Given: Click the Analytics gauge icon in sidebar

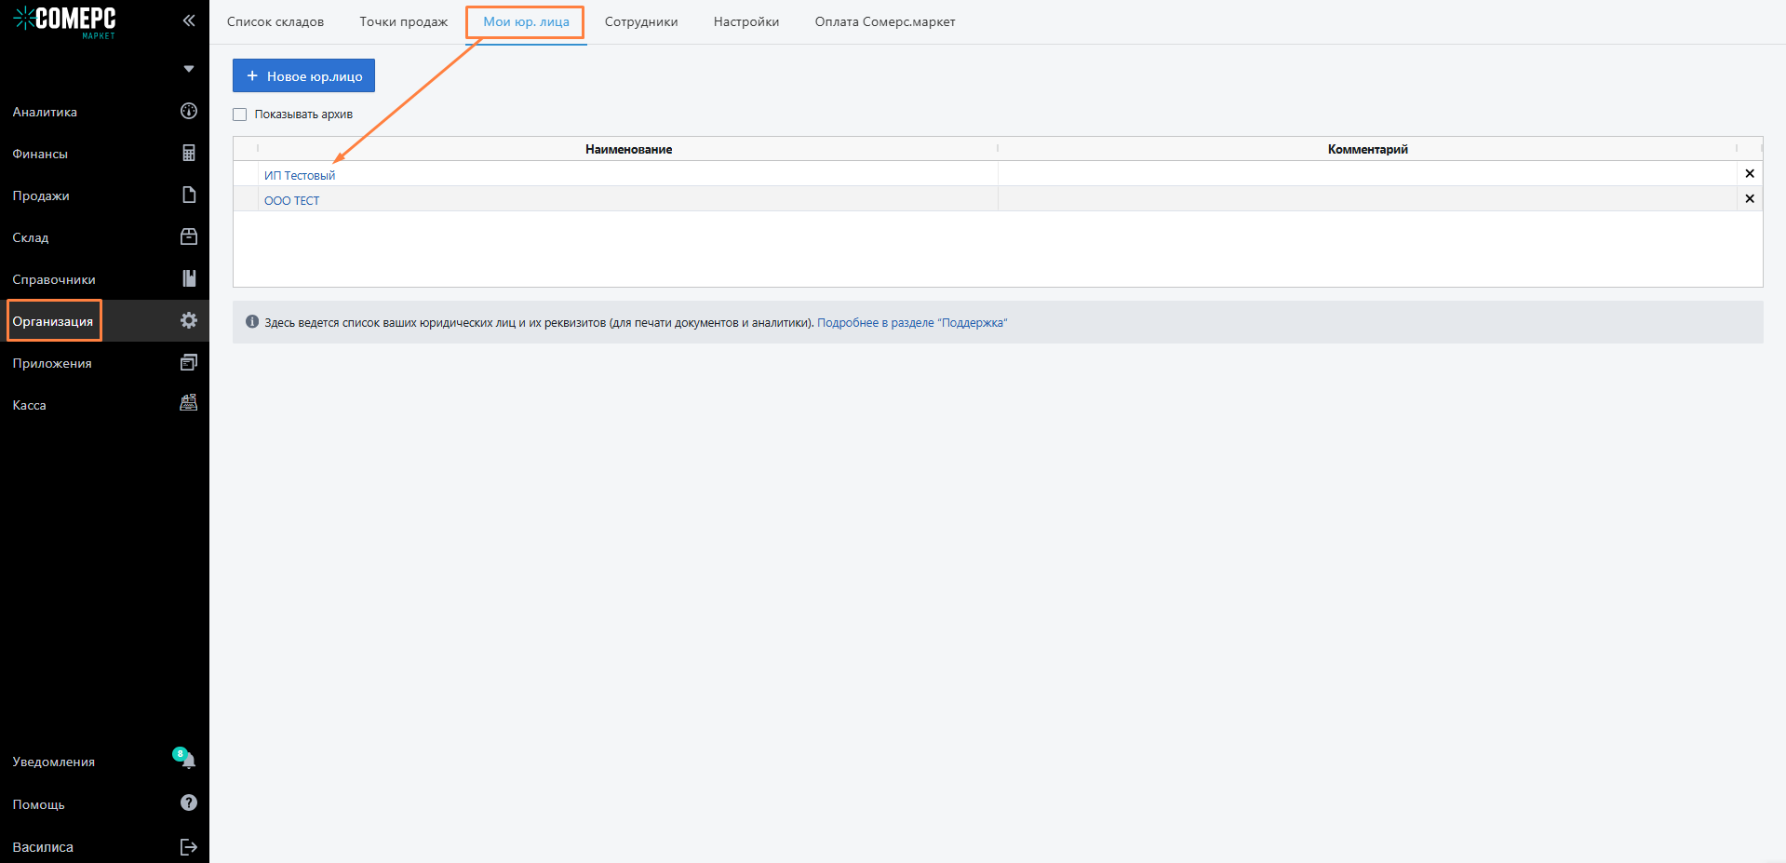Looking at the screenshot, I should tap(188, 112).
